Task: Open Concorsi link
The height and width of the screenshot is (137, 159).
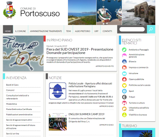Action: point(10,90)
